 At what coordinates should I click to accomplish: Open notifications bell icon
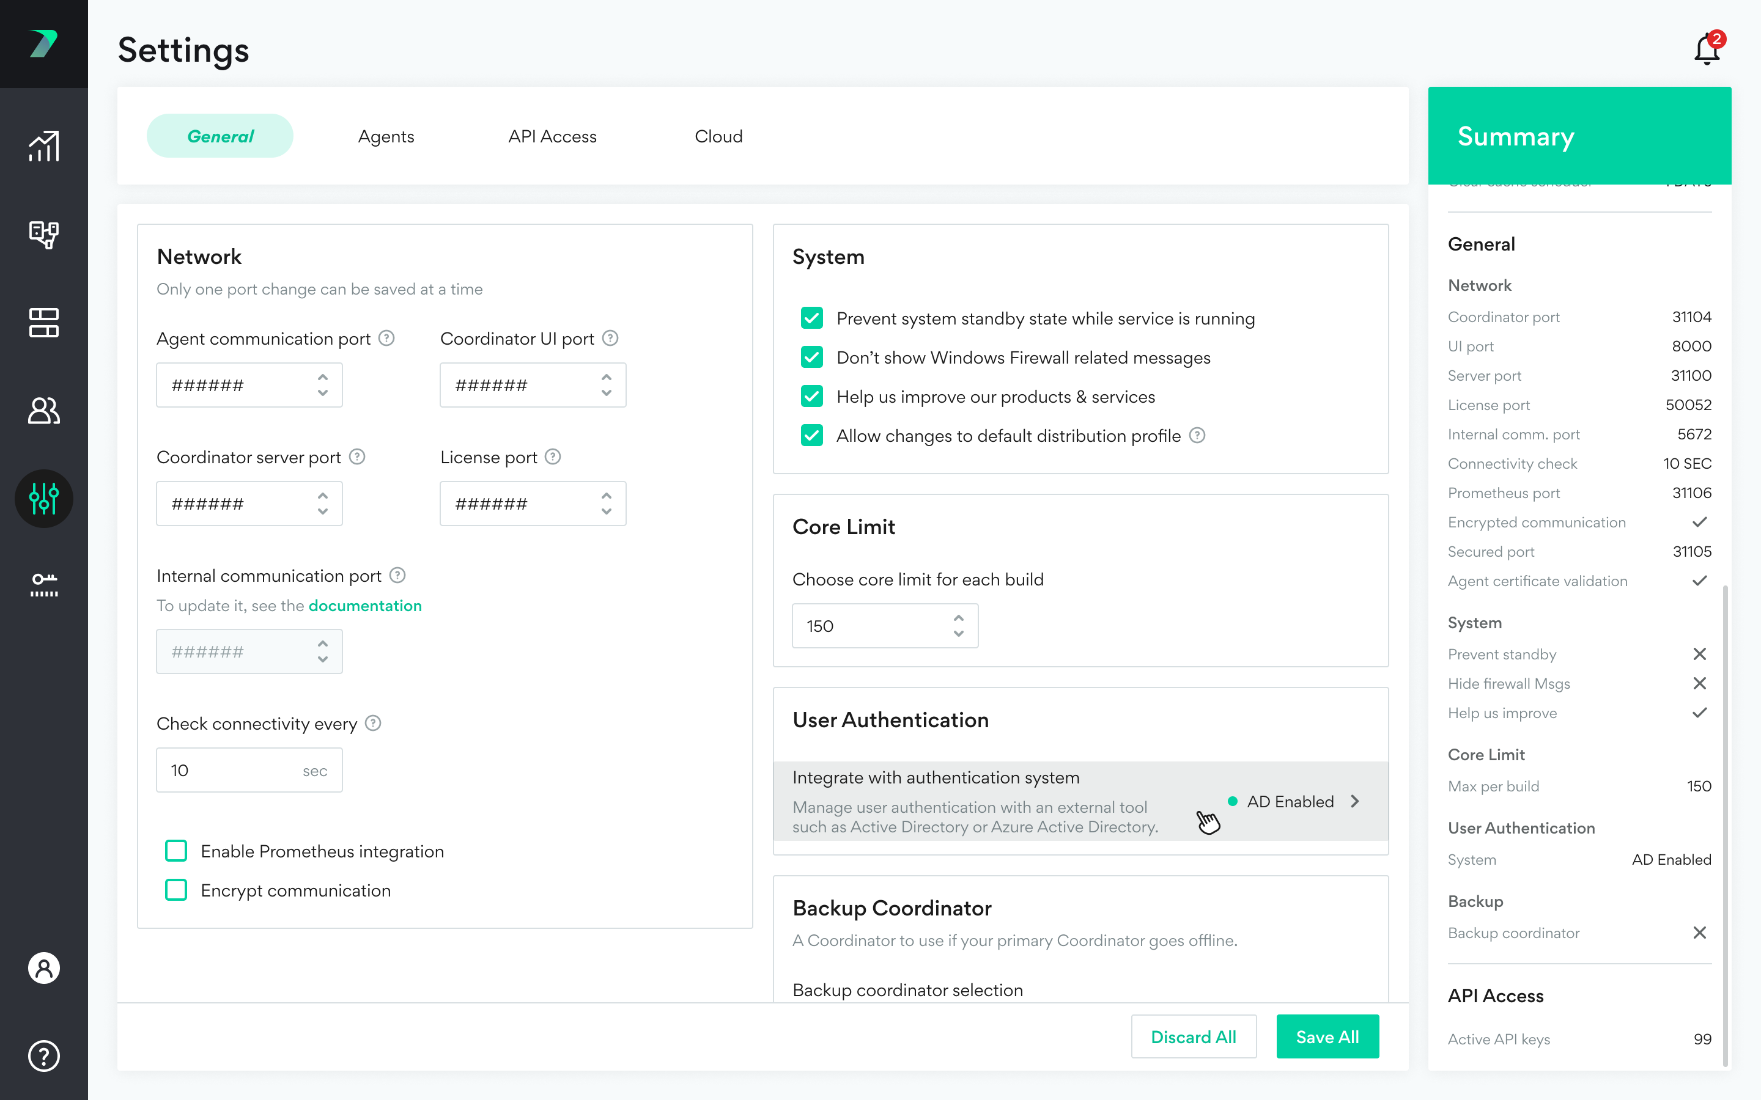click(x=1706, y=50)
